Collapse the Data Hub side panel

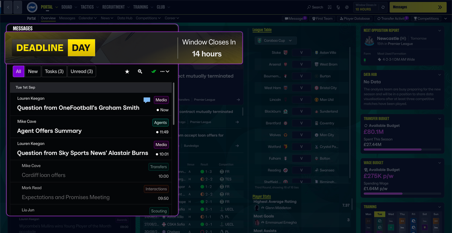coord(440,75)
